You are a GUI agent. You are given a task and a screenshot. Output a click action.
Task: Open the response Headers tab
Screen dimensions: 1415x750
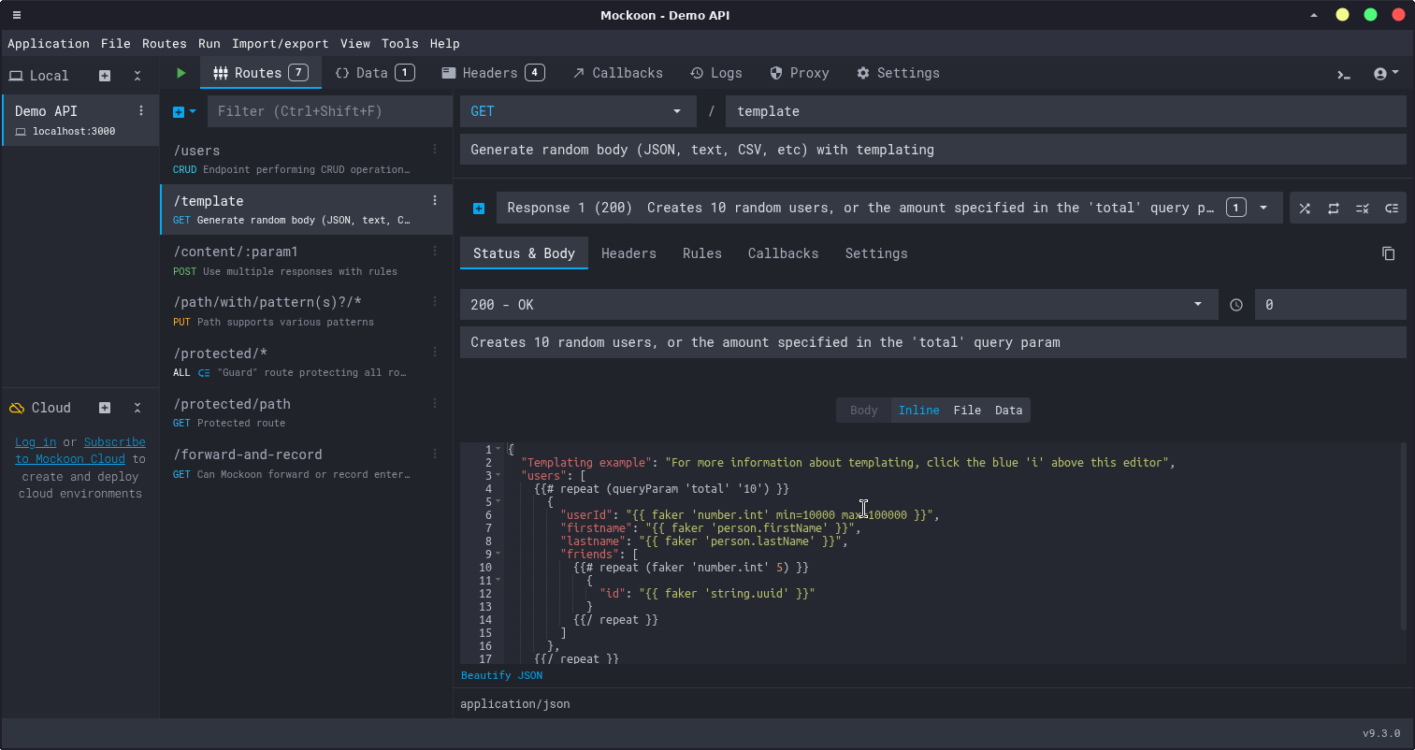628,253
